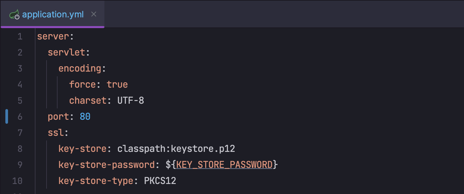The width and height of the screenshot is (464, 194).
Task: Click the UTF-8 charset value
Action: click(x=131, y=101)
